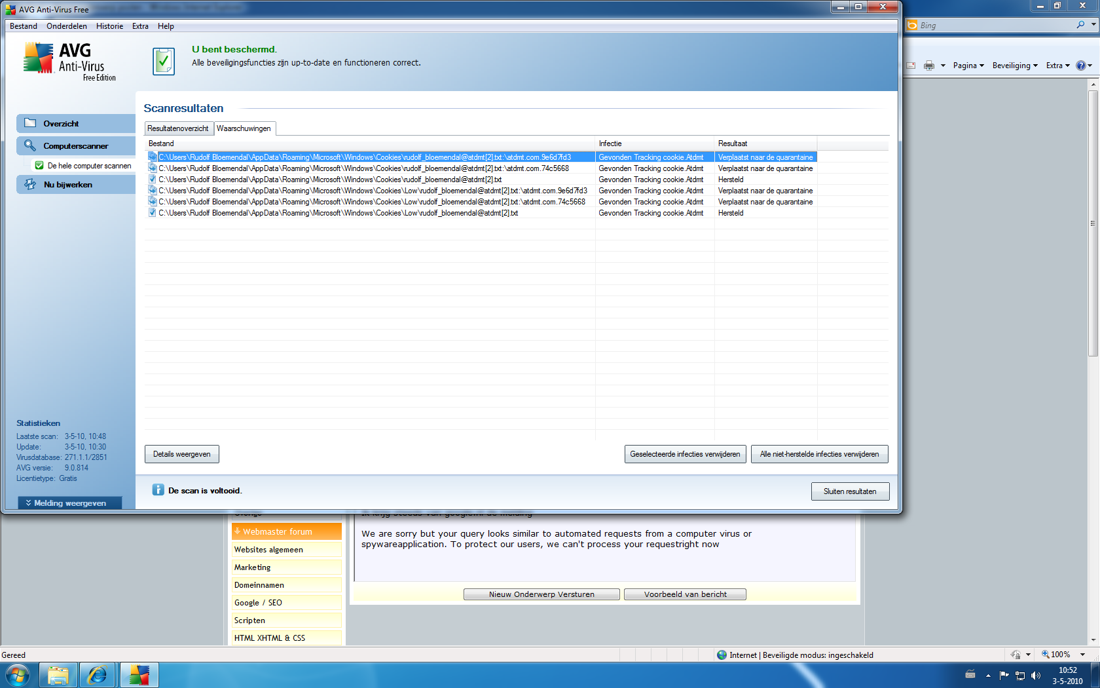Open Windows Explorer from the taskbar
Image resolution: width=1100 pixels, height=688 pixels.
coord(58,675)
